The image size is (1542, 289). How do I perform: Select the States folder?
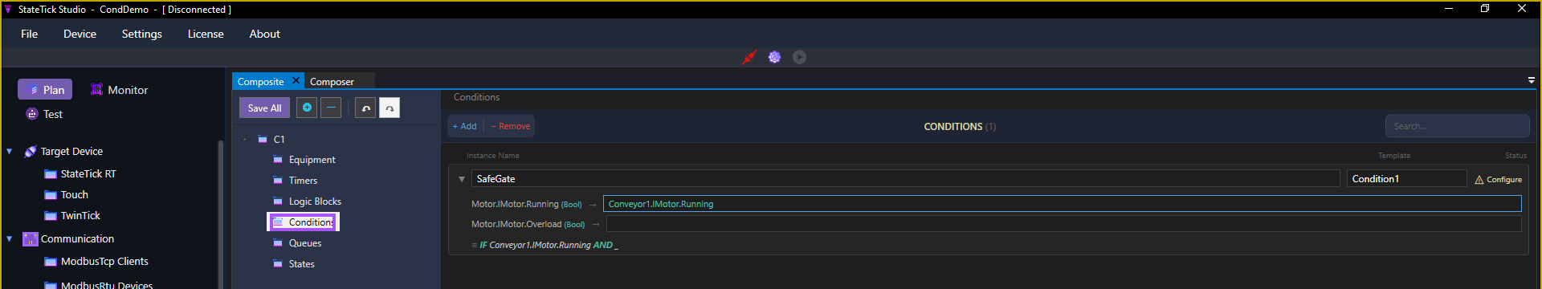(x=294, y=264)
